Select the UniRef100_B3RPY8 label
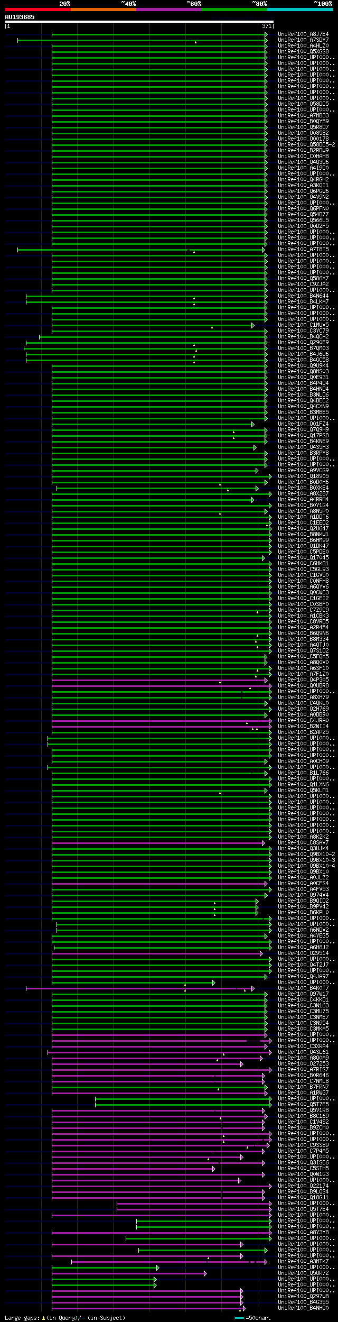 pos(303,453)
